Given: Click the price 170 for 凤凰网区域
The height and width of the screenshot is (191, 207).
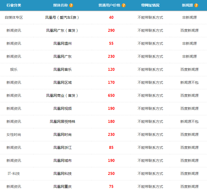Looking at the screenshot, I should pyautogui.click(x=111, y=82).
